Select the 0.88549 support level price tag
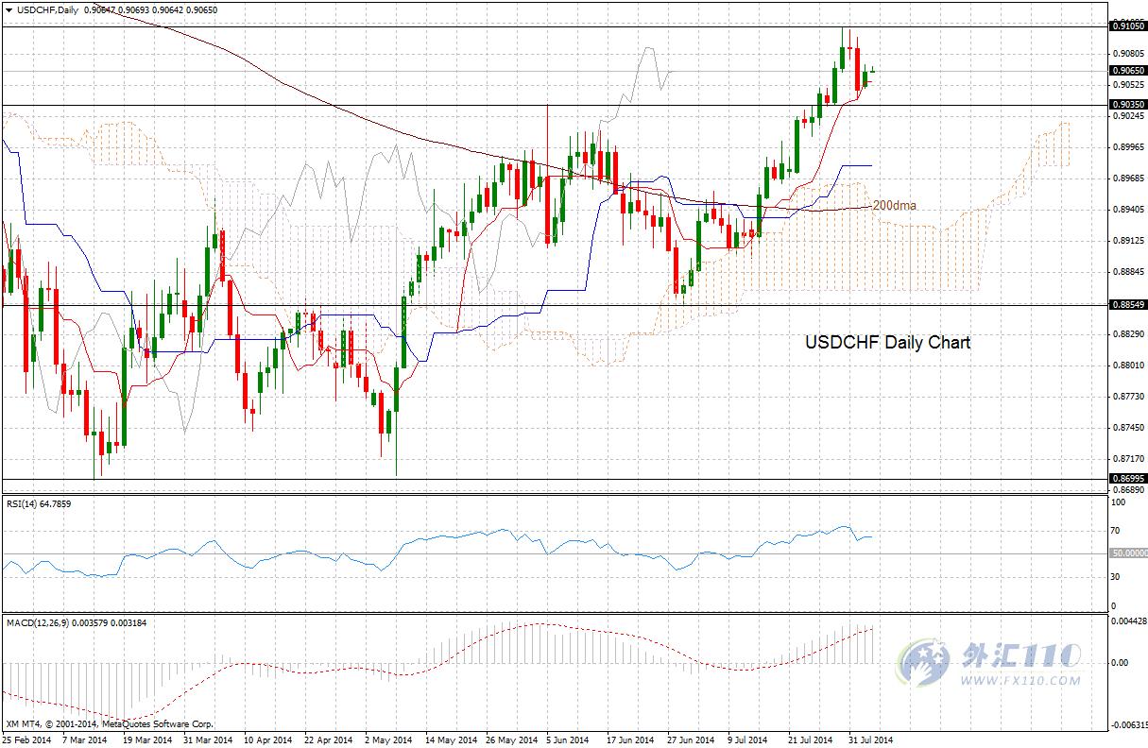This screenshot has height=748, width=1148. 1128,305
